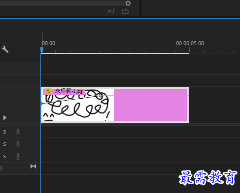Click the blue start keyframe on the clip's left edge
This screenshot has width=240, height=193.
(x=41, y=103)
